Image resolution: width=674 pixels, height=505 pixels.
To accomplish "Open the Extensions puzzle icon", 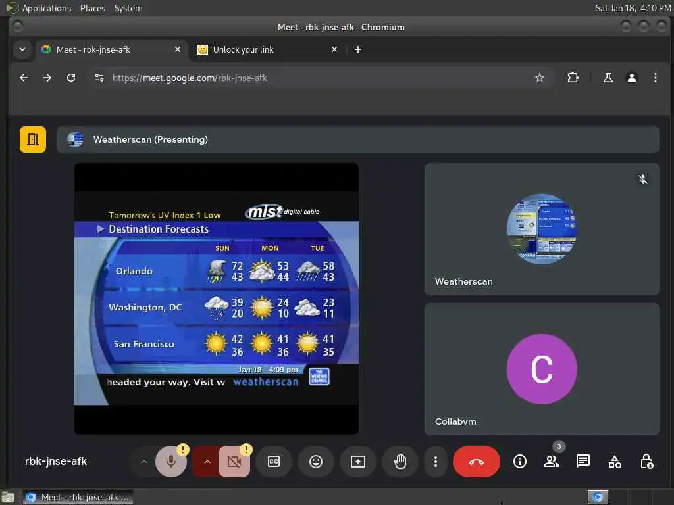I will pos(573,78).
